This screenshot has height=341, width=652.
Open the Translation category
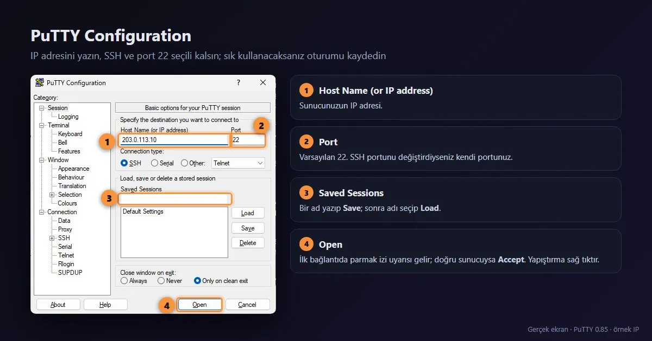point(72,186)
